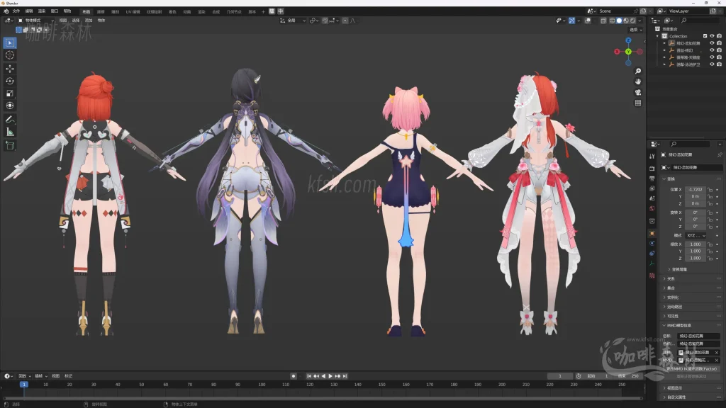Switch orthographic/perspective grid icon
Image resolution: width=726 pixels, height=408 pixels.
click(x=638, y=103)
